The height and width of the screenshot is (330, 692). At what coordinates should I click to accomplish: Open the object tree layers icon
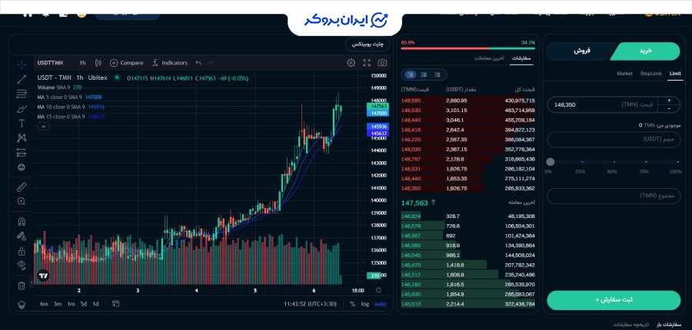pos(22,304)
